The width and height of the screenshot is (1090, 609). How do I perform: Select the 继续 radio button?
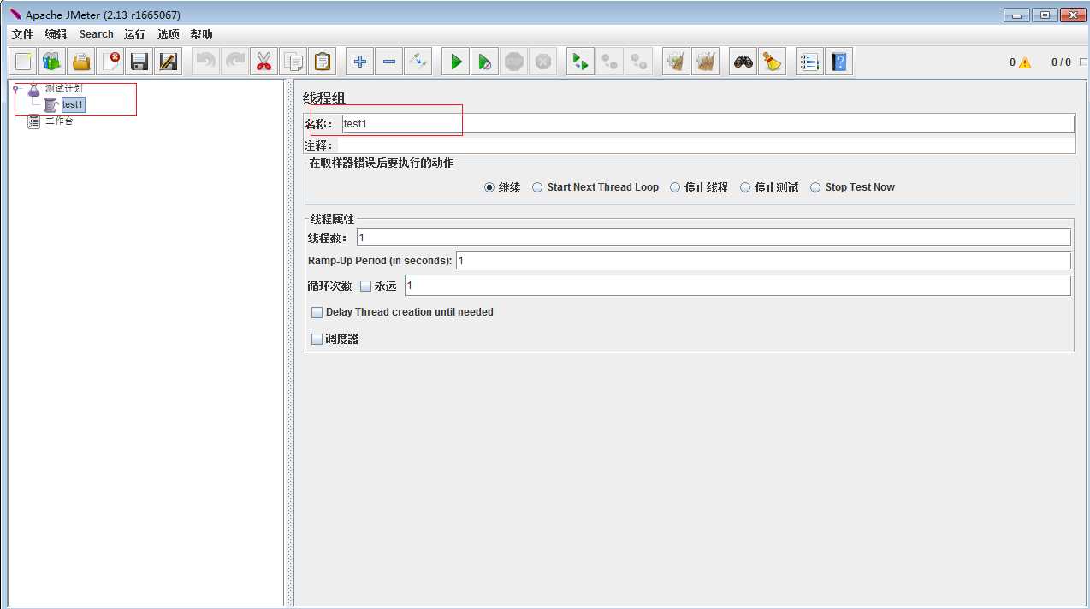(489, 187)
